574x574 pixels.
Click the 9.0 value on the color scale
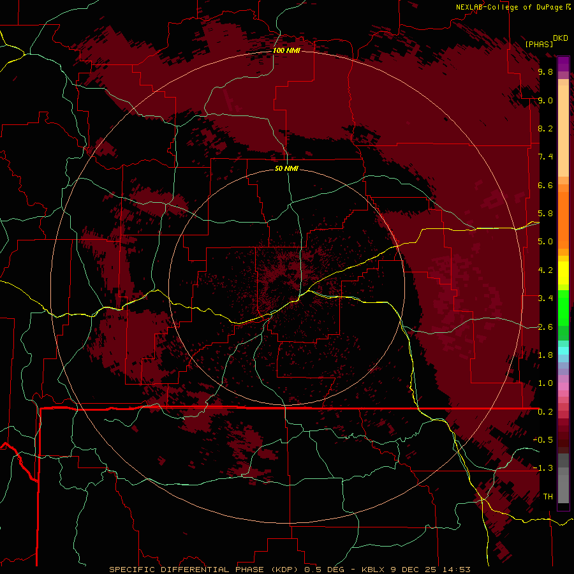pos(545,100)
